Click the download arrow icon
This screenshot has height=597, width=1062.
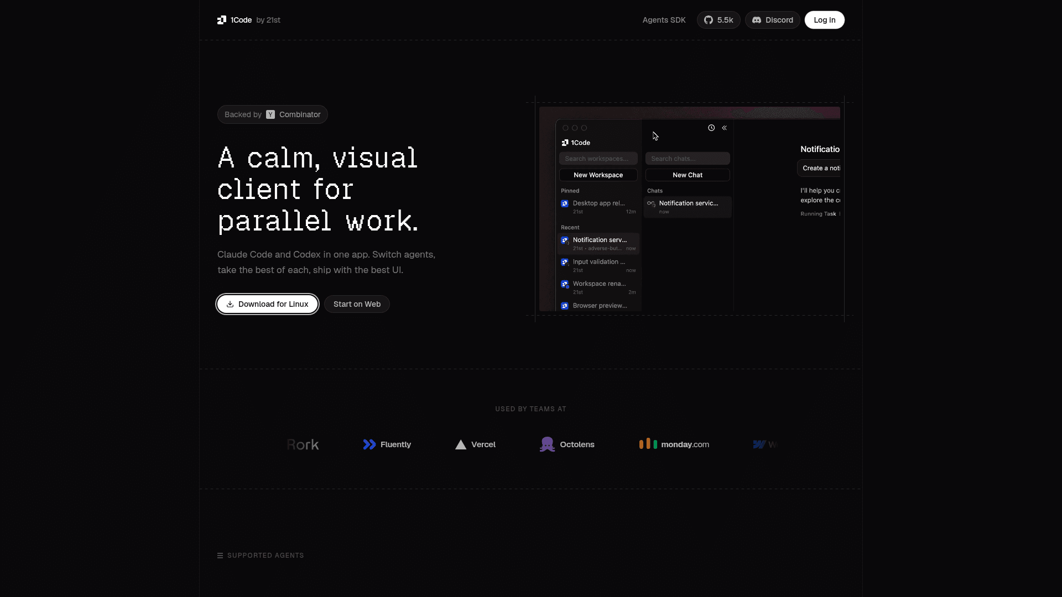[x=230, y=304]
